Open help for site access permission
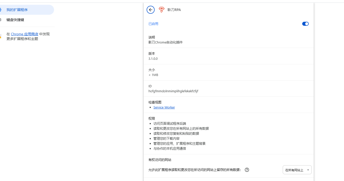 [247, 170]
